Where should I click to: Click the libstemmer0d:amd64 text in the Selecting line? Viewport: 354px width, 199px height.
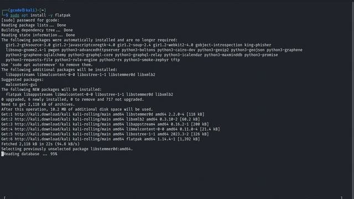point(112,149)
